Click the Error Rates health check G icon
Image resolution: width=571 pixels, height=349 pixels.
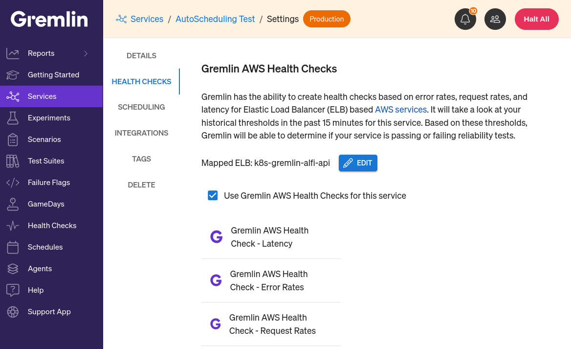point(216,280)
